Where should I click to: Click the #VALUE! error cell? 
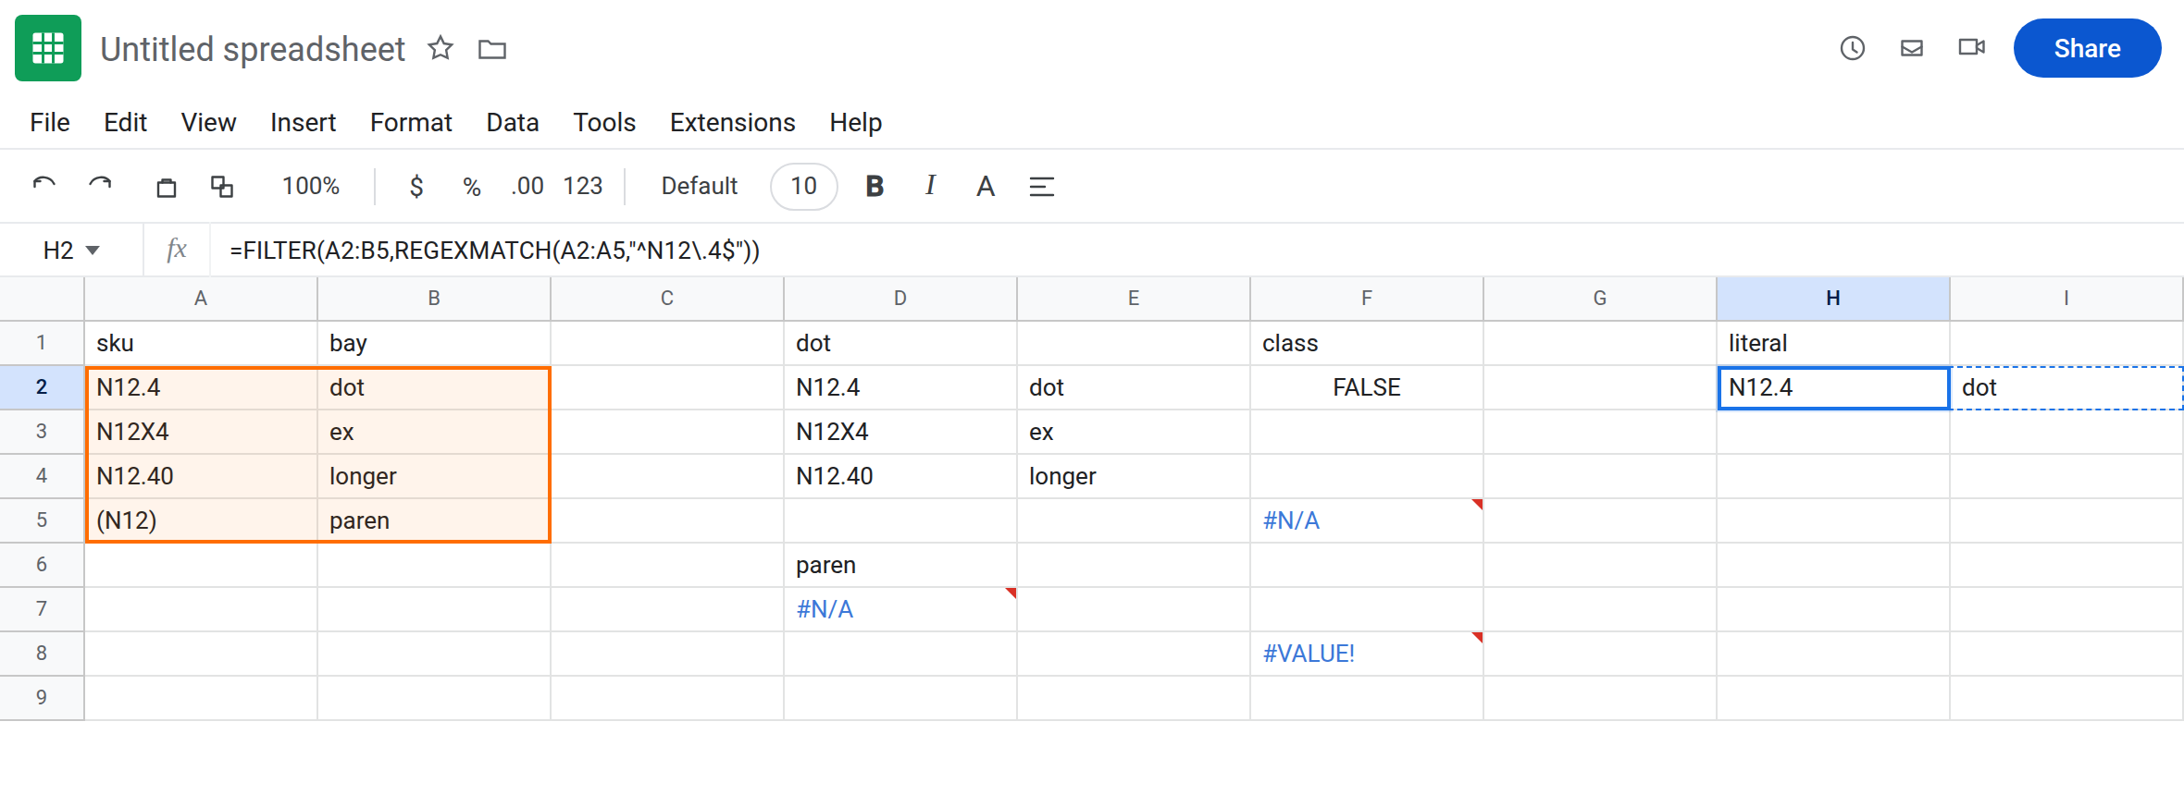coord(1367,654)
